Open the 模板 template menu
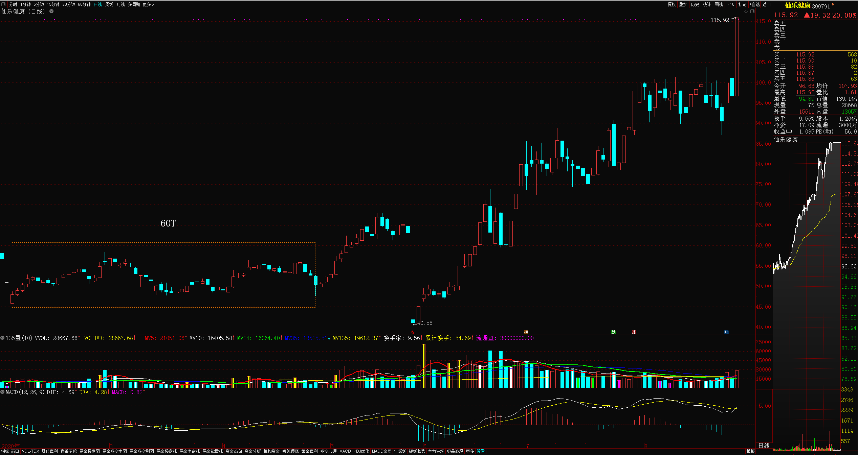This screenshot has height=455, width=858. (751, 451)
